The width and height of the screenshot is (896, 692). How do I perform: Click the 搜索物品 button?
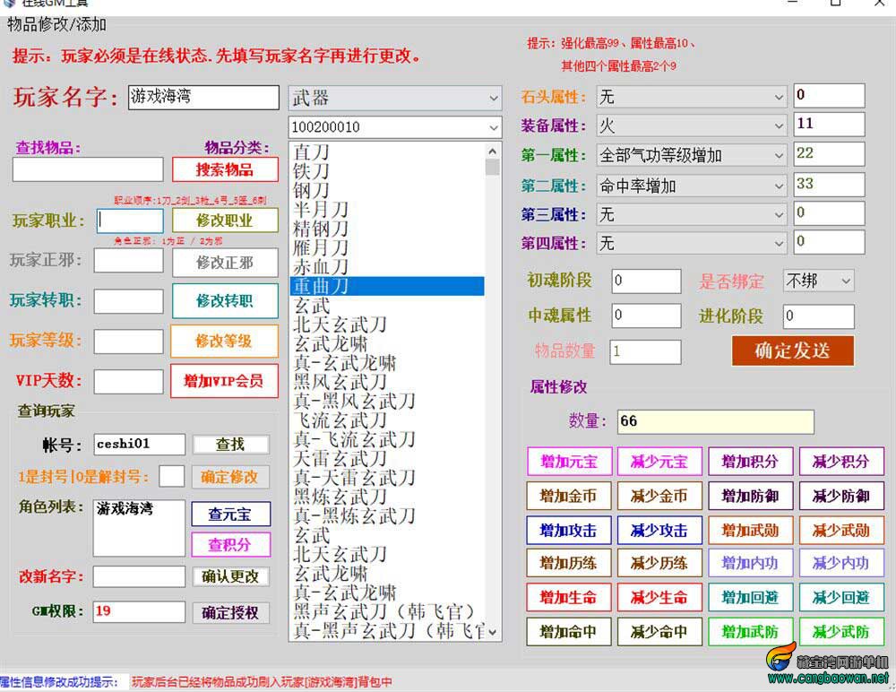pyautogui.click(x=225, y=169)
